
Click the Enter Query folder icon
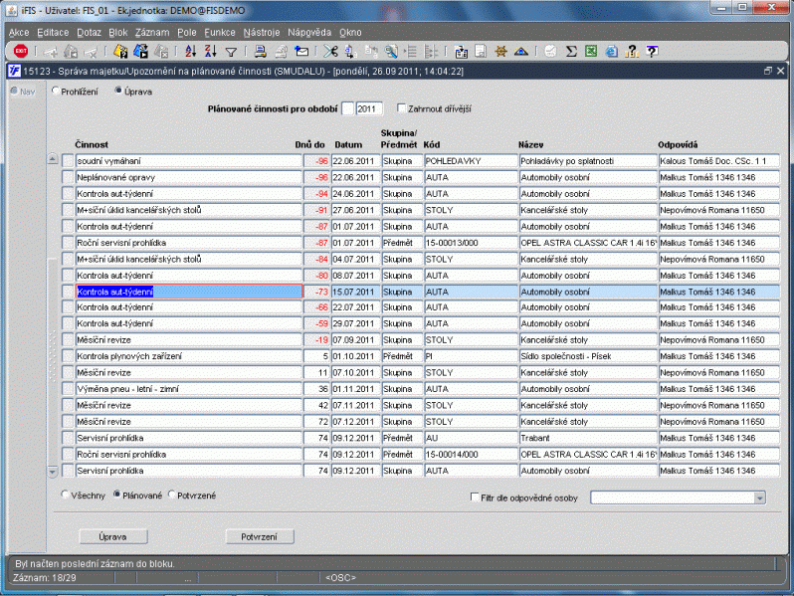coord(120,51)
